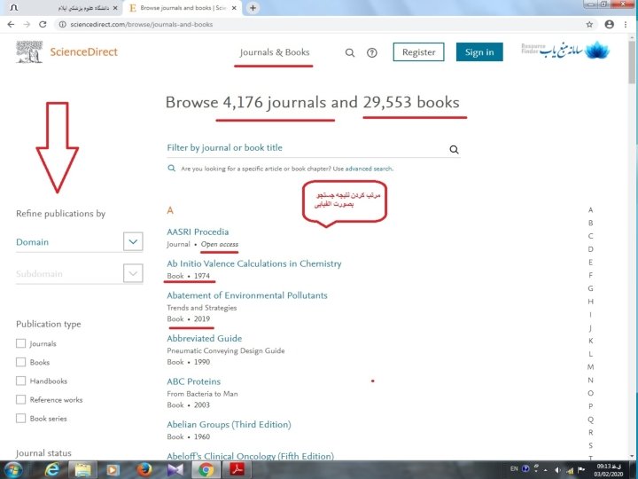The height and width of the screenshot is (479, 638).
Task: Reload the page with the refresh icon
Action: [43, 25]
